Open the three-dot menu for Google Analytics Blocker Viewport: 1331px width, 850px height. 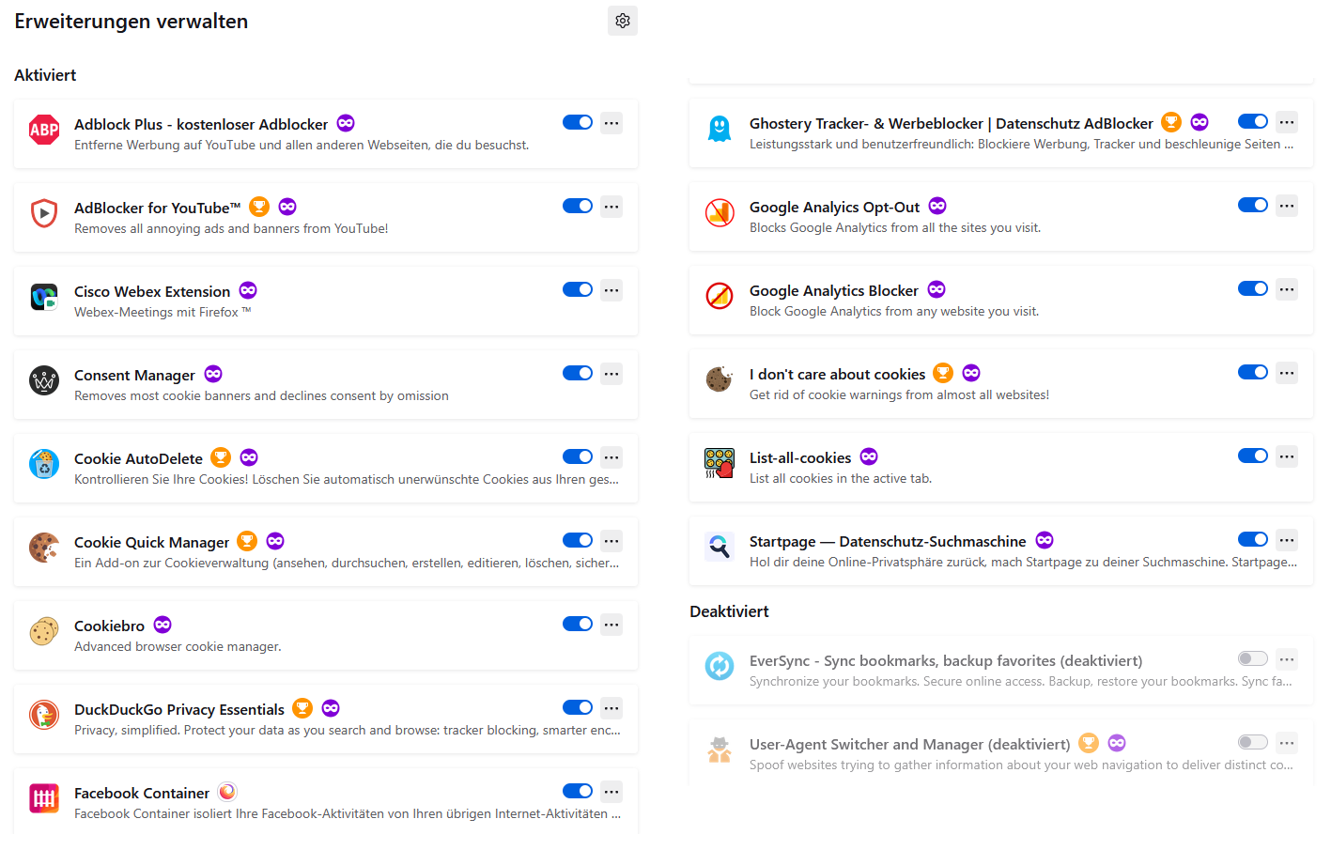[1287, 289]
